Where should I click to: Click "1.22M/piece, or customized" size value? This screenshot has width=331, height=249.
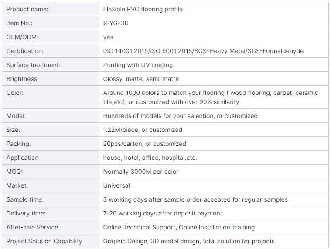click(x=143, y=130)
